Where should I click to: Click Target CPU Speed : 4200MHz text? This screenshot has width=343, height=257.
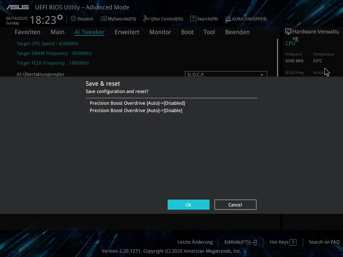48,44
